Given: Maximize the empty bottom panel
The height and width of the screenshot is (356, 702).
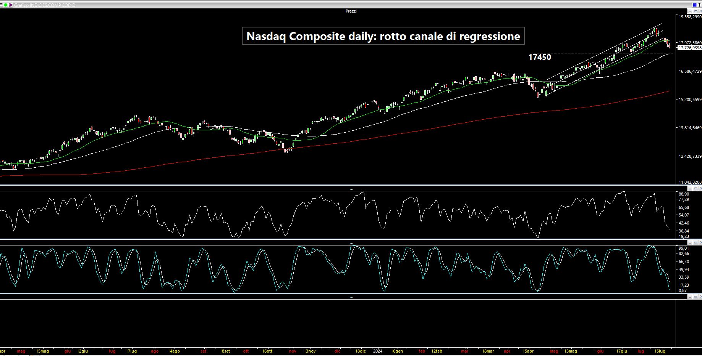Looking at the screenshot, I should (696, 297).
